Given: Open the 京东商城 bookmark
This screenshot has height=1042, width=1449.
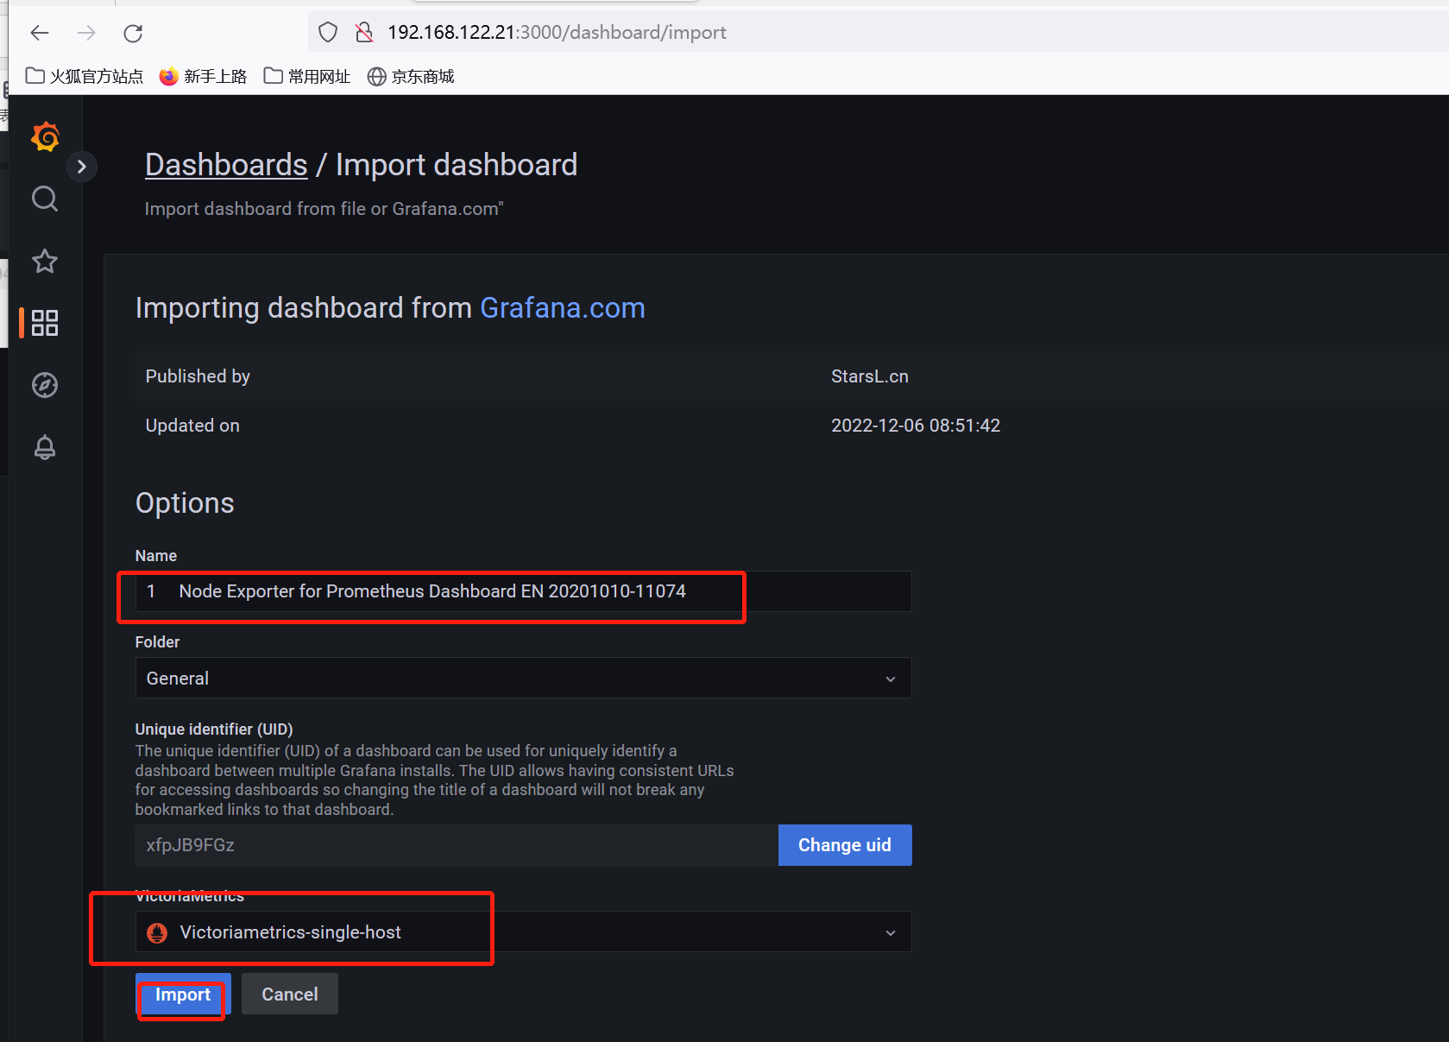Looking at the screenshot, I should click(411, 77).
